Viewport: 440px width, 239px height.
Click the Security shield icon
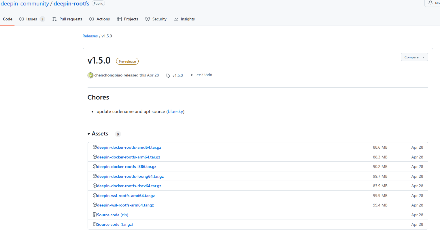click(x=148, y=19)
